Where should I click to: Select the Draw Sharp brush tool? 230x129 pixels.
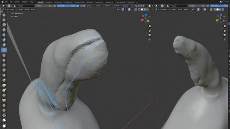[x=4, y=20]
